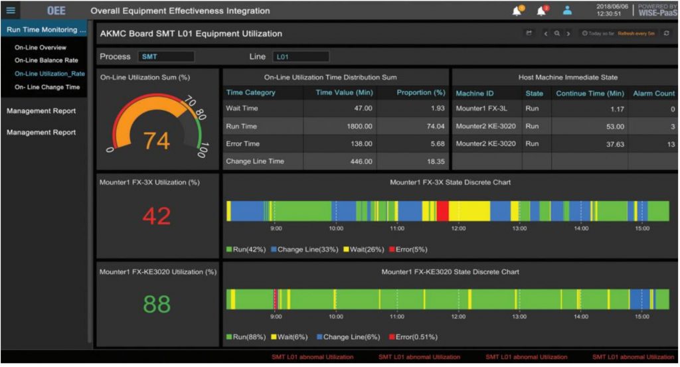The width and height of the screenshot is (680, 367).
Task: Click the magnifier zoom-out icon
Action: point(557,34)
